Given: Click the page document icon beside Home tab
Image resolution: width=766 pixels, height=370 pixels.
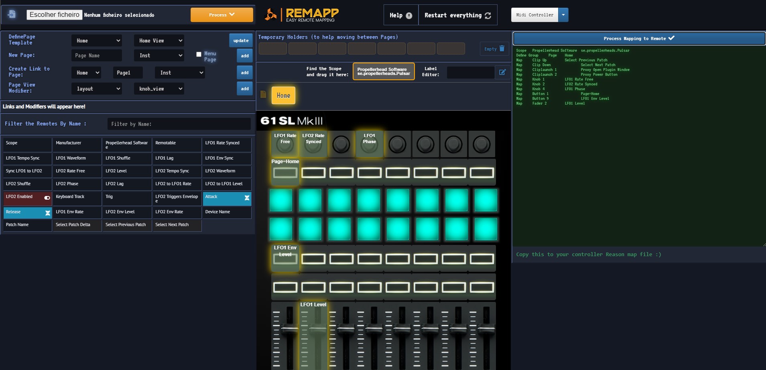Looking at the screenshot, I should (263, 94).
